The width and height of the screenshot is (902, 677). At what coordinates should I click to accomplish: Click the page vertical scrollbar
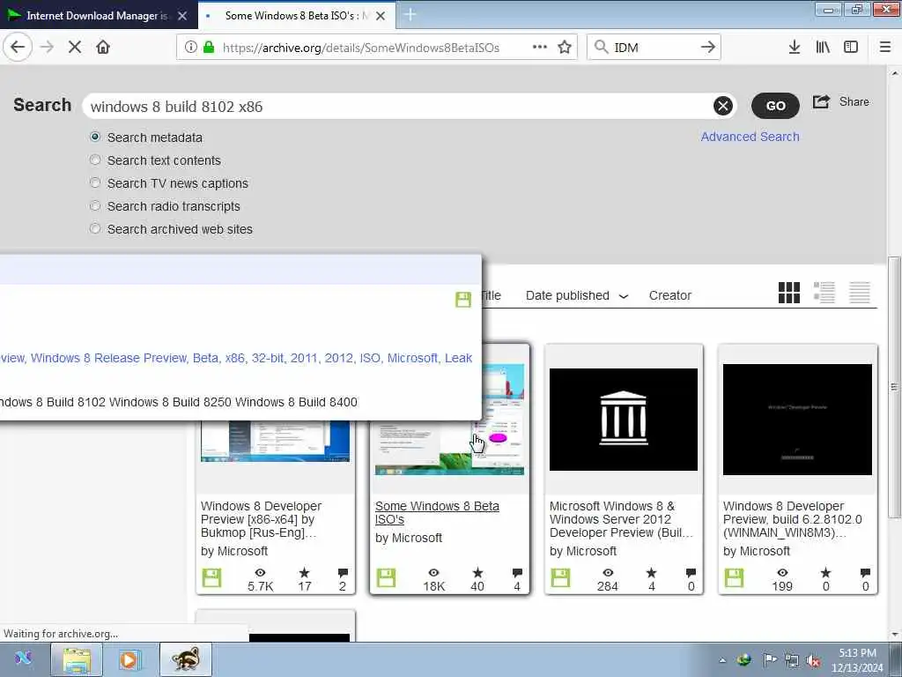(894, 387)
